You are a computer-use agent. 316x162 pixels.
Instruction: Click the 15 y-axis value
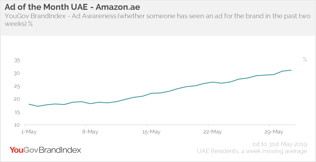[x=16, y=112]
